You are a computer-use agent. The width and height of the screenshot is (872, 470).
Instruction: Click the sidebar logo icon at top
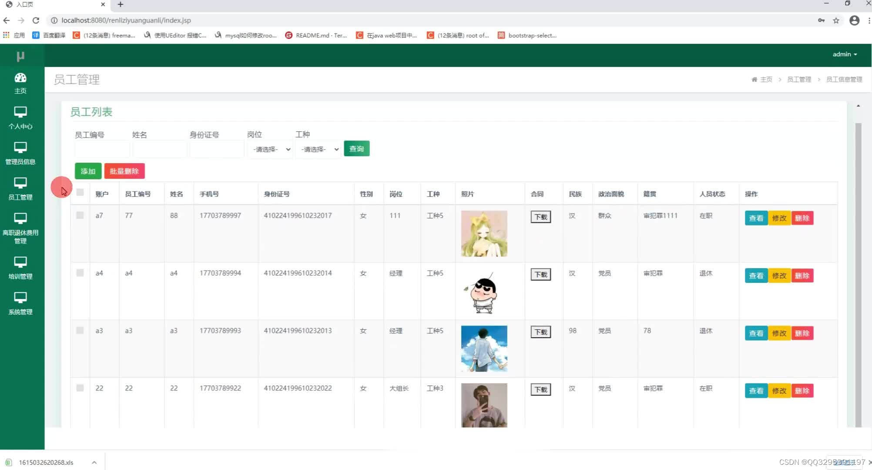[x=20, y=56]
